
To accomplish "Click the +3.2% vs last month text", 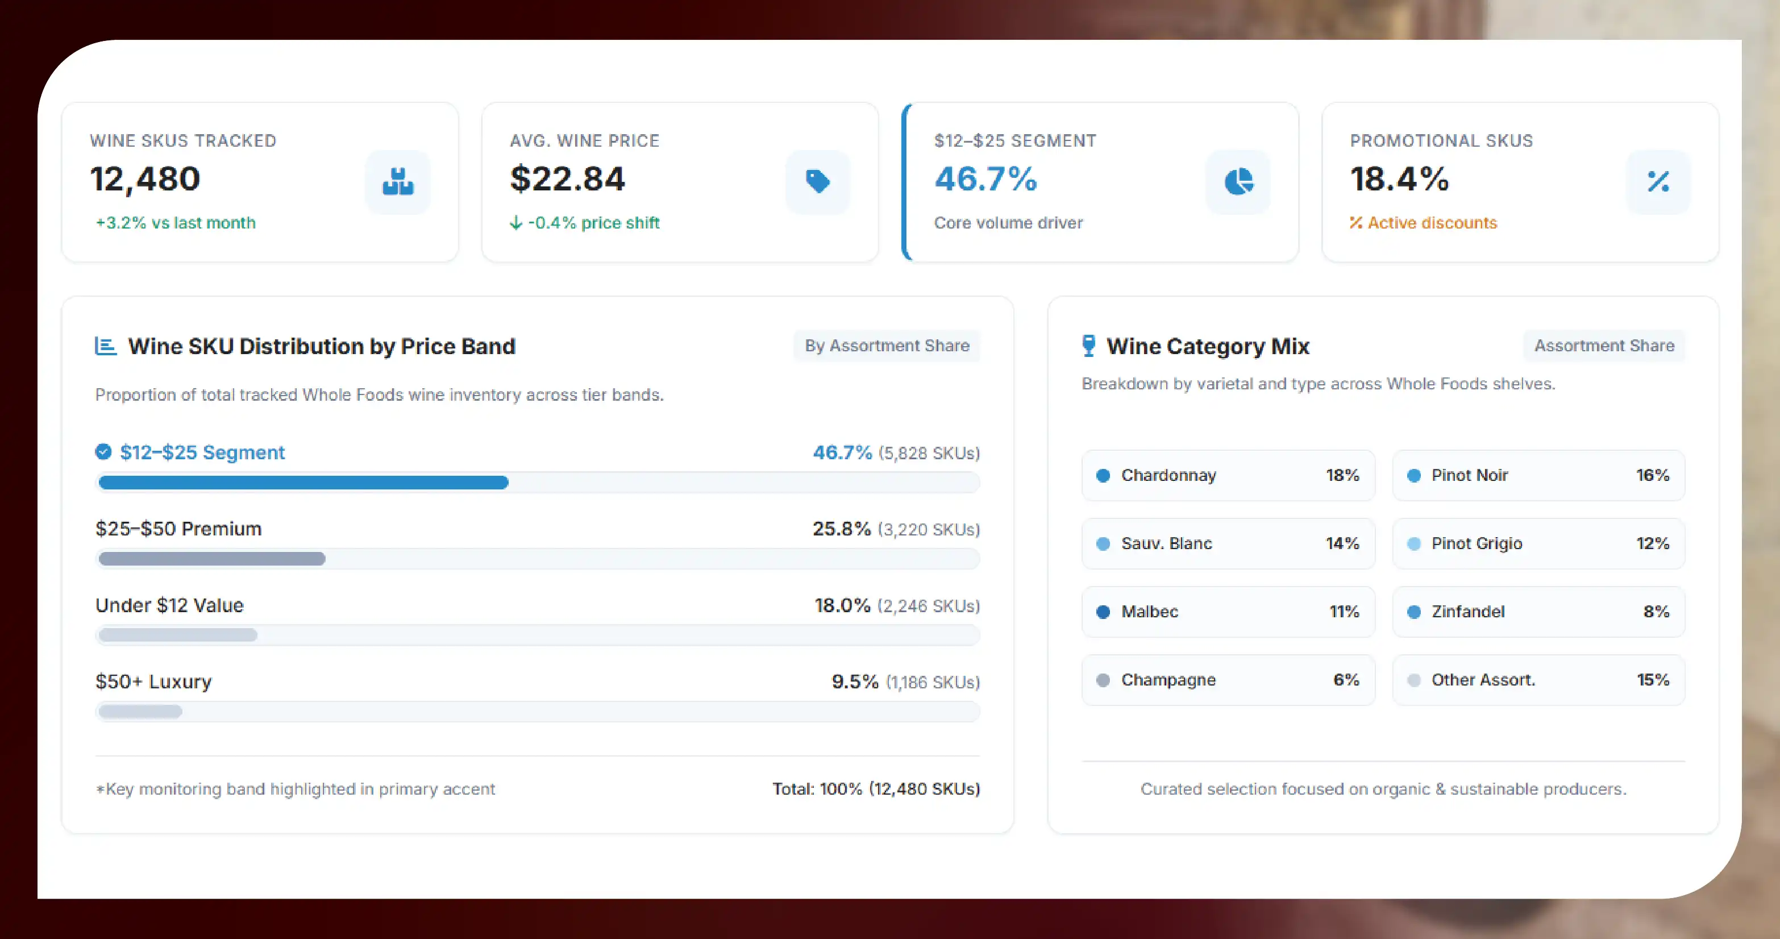I will [176, 222].
